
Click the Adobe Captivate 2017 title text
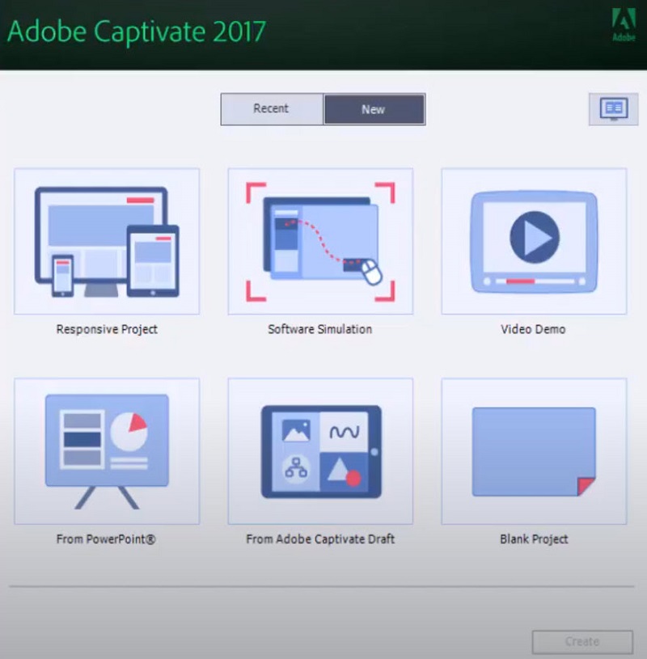[x=136, y=32]
